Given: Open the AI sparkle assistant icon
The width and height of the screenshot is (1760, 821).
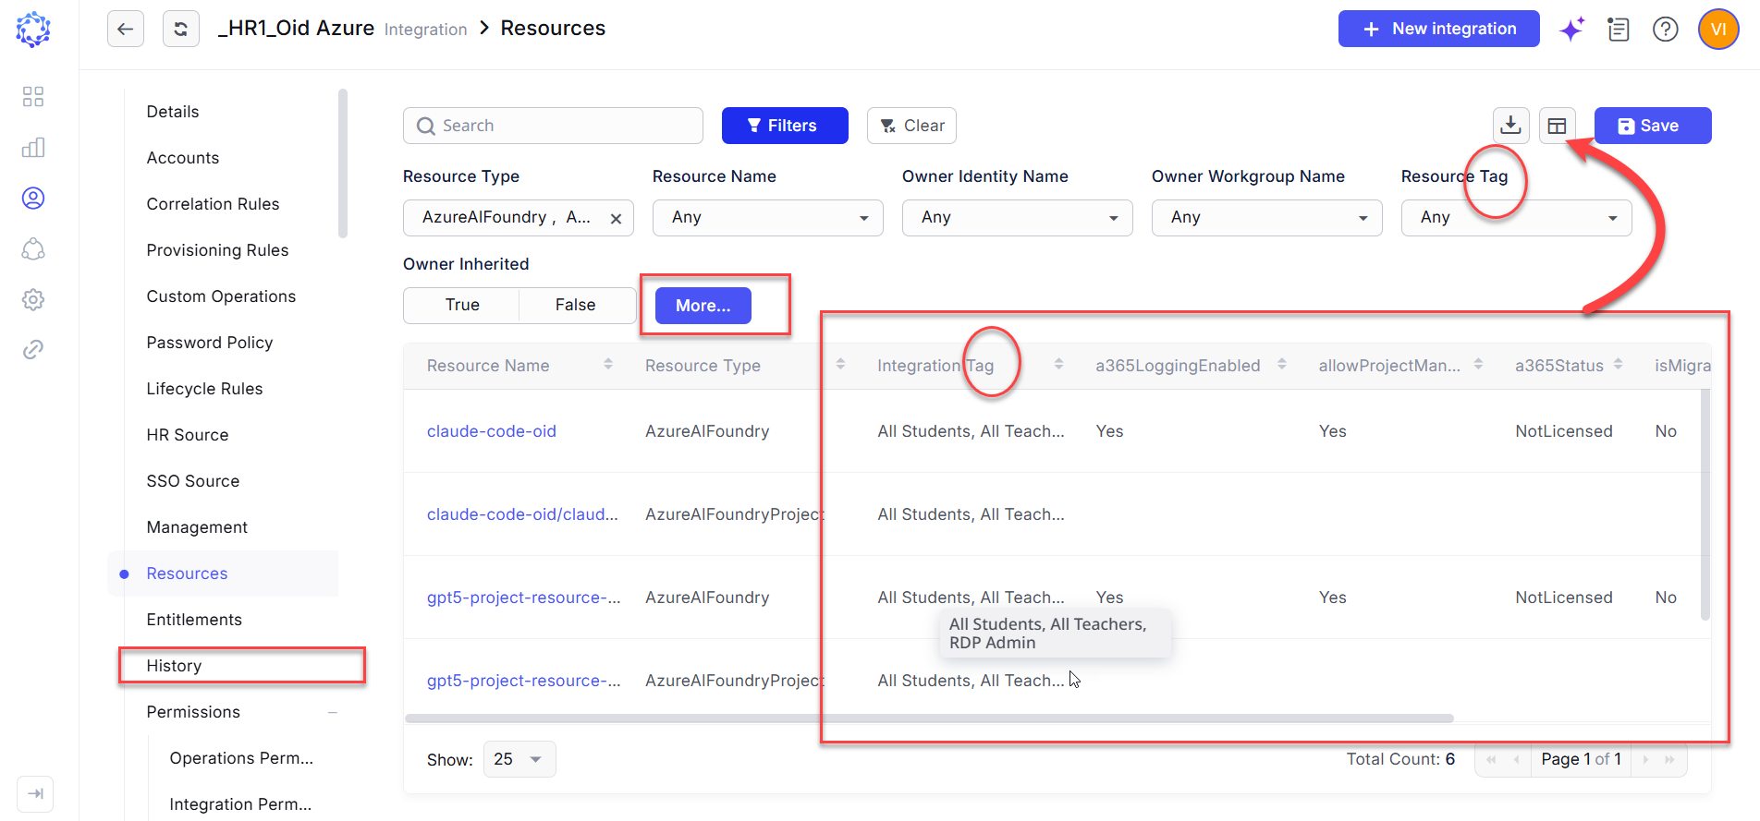Looking at the screenshot, I should point(1571,30).
